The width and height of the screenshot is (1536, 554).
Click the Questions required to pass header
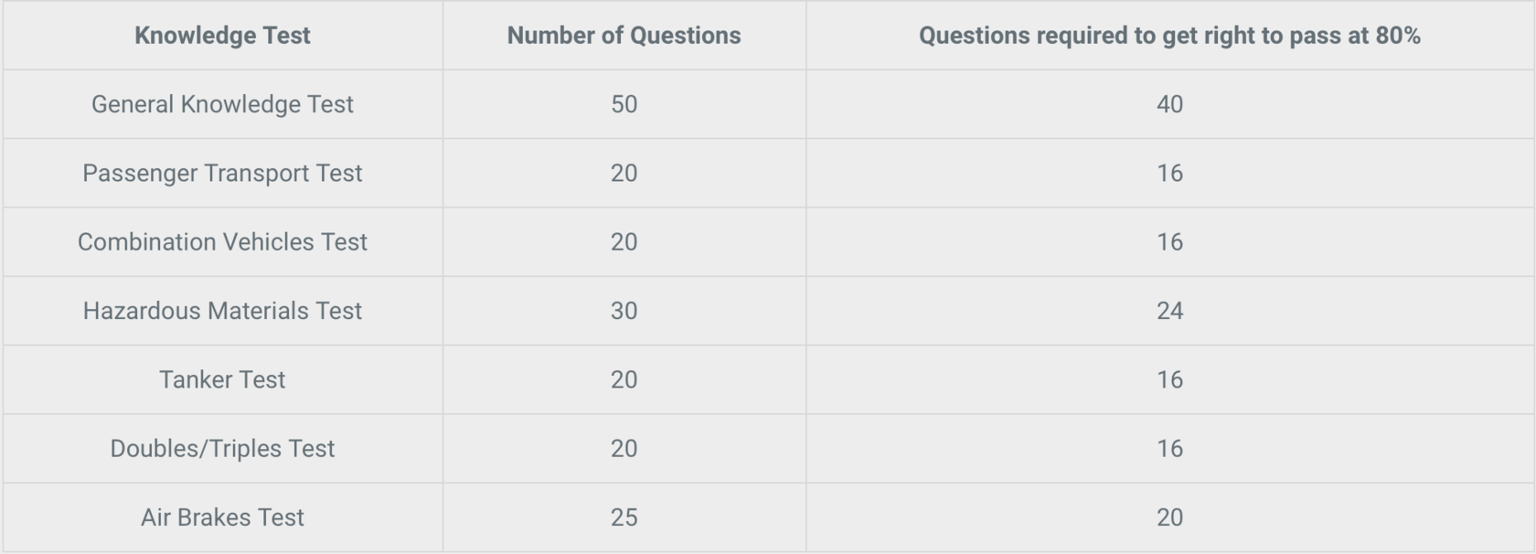[1169, 36]
